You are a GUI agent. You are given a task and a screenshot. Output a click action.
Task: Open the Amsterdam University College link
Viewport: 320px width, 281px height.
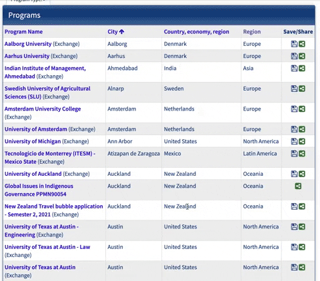43,109
